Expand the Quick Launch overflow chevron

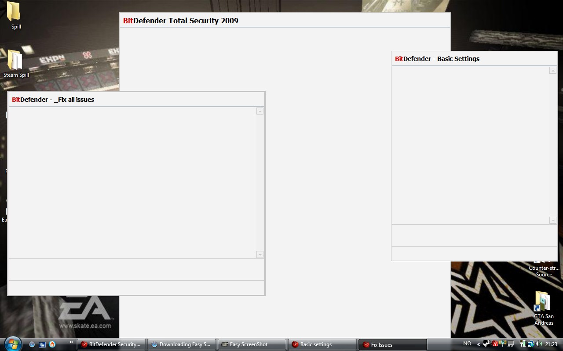coord(71,342)
